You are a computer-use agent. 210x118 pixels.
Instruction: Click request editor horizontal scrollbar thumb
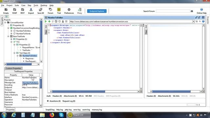pyautogui.click(x=78, y=91)
